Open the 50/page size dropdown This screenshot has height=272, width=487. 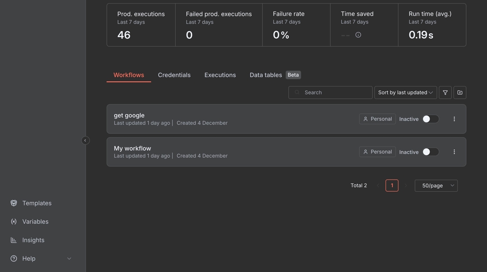coord(436,186)
